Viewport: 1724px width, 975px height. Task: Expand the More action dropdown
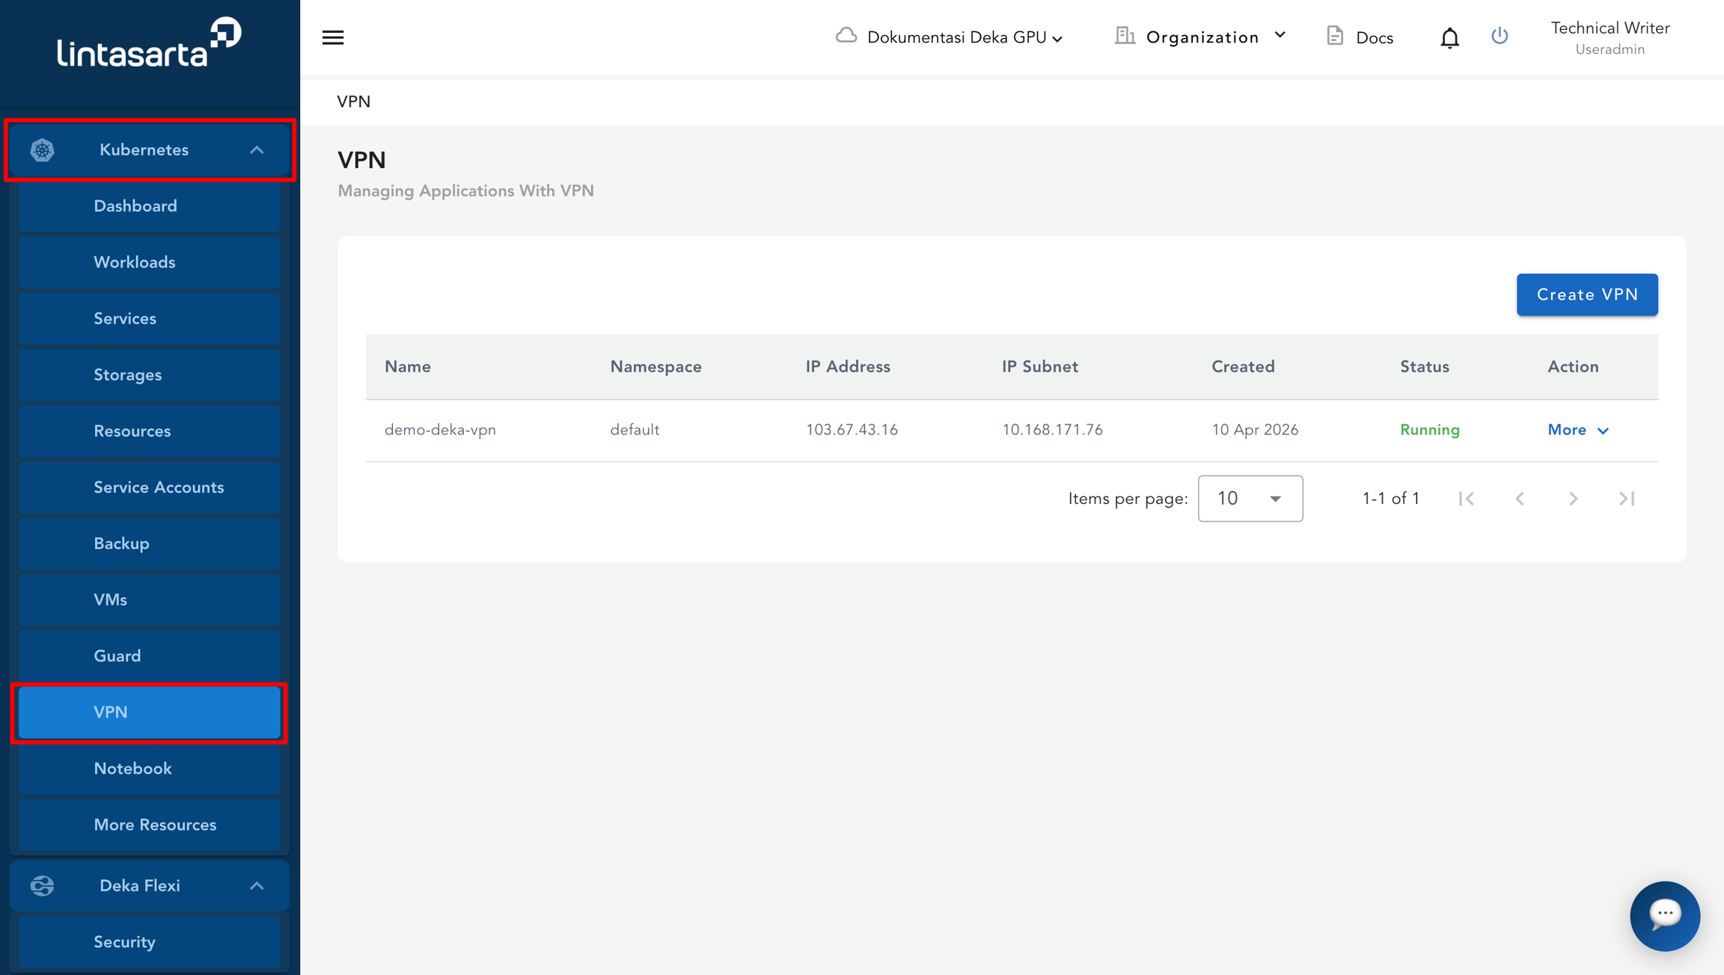pos(1578,430)
